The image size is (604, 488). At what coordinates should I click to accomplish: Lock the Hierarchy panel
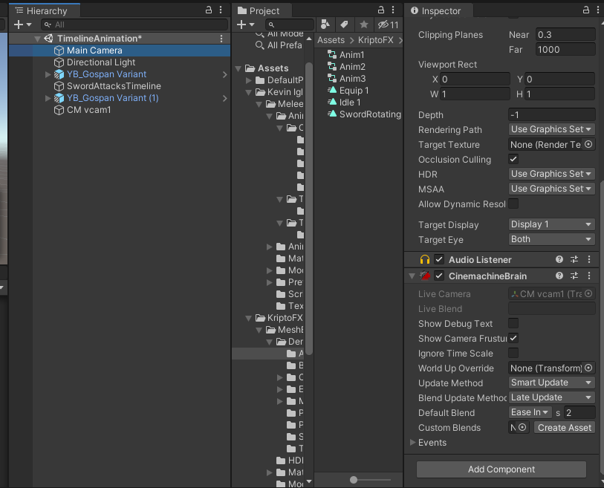click(209, 10)
